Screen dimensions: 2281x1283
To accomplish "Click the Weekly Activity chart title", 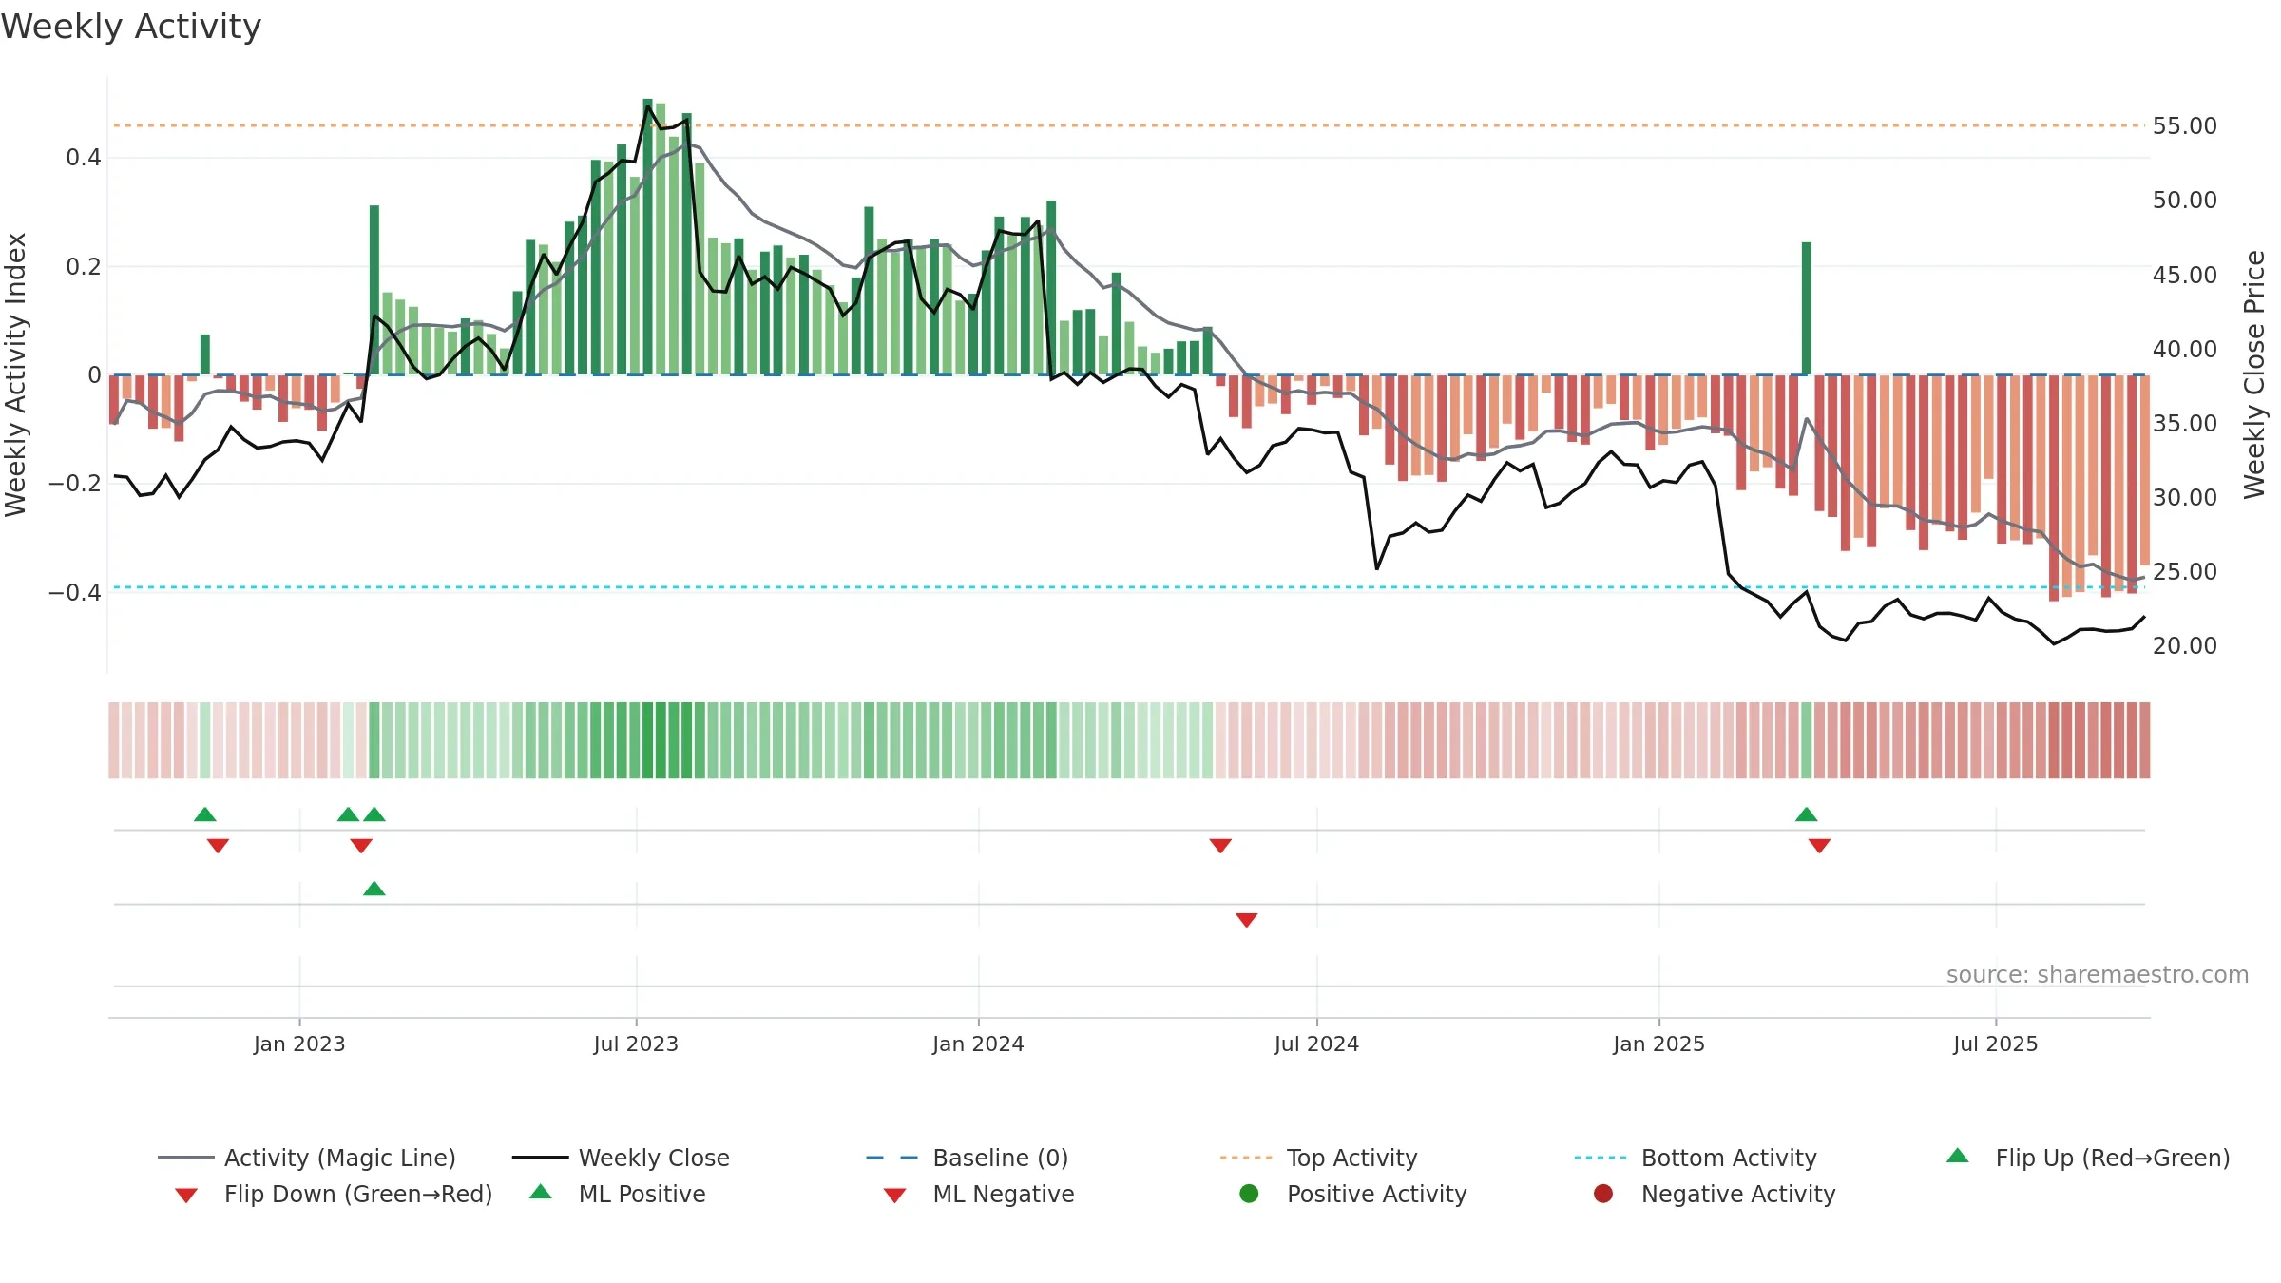I will tap(131, 27).
